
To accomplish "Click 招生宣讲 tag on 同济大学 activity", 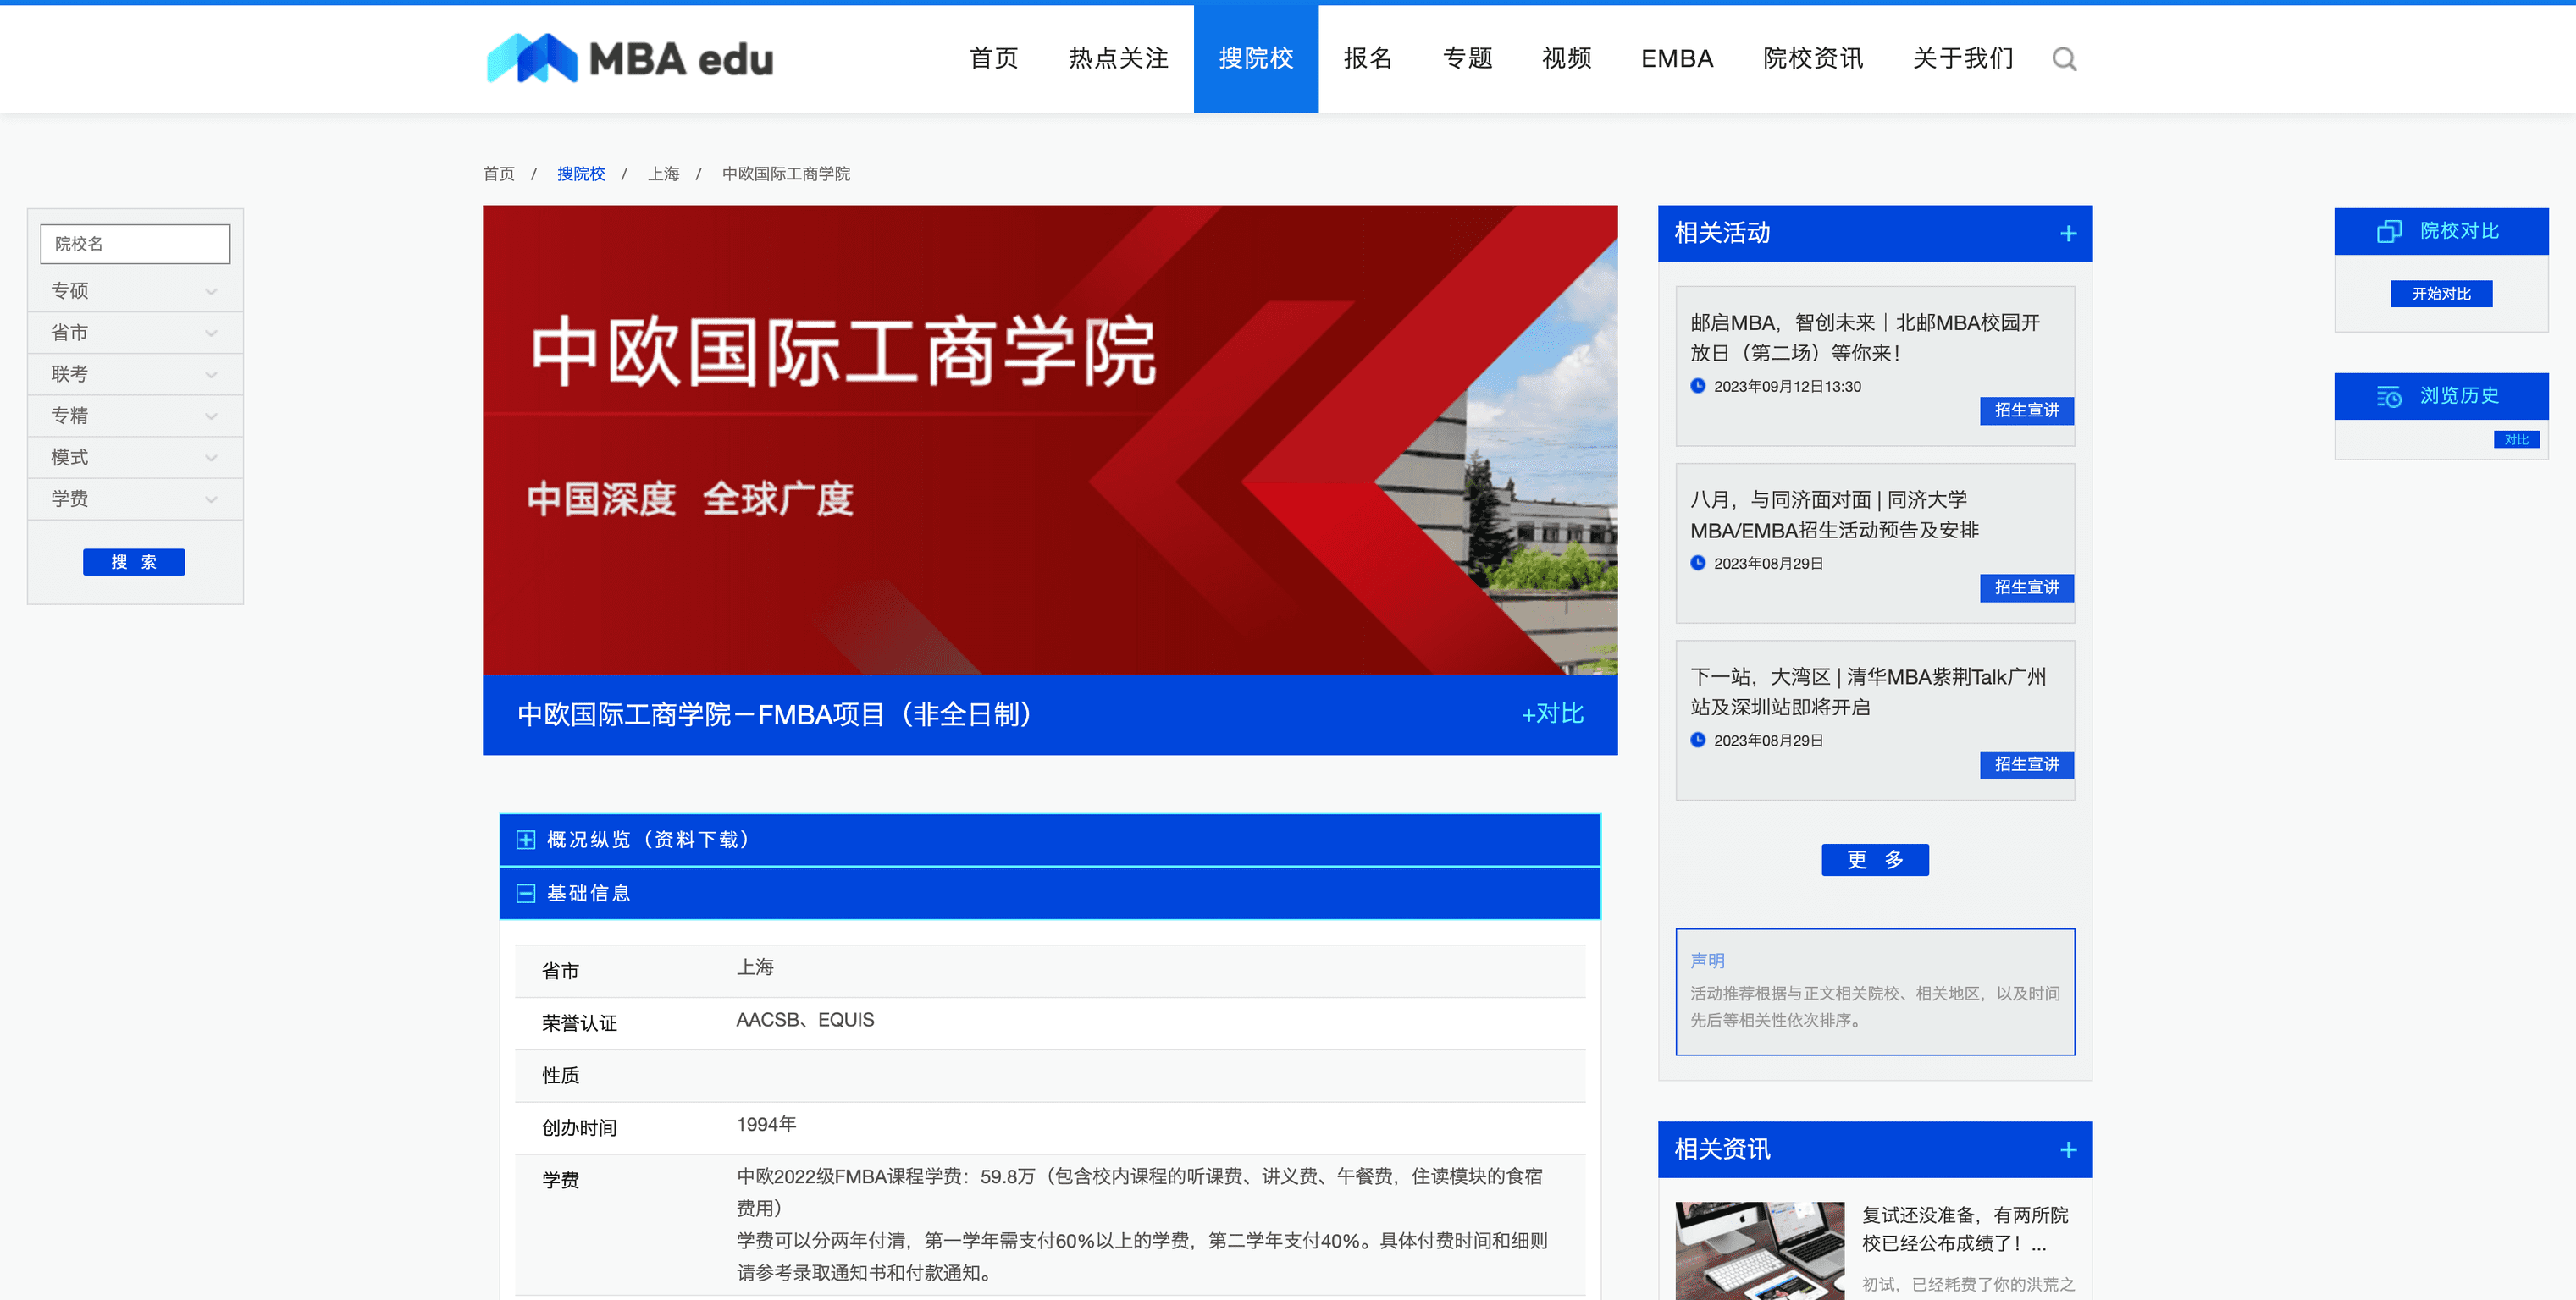I will (2026, 587).
